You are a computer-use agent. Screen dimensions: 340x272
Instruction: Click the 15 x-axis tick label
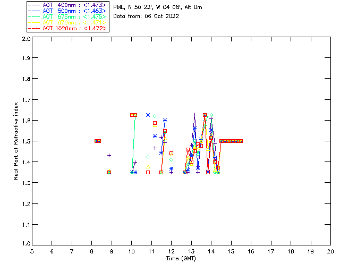pos(231,251)
